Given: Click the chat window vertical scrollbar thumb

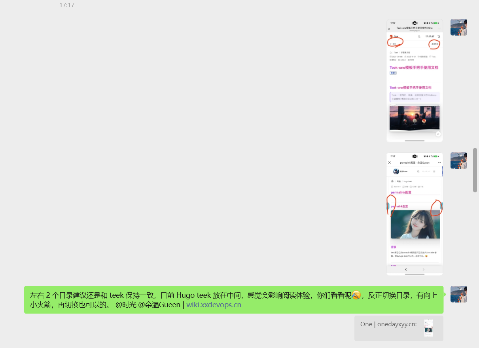Looking at the screenshot, I should point(475,170).
